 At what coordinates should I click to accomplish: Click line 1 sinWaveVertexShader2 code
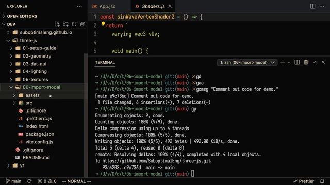[x=145, y=17]
